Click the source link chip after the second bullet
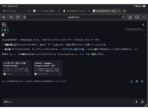This screenshot has width=148, height=111. click(136, 49)
